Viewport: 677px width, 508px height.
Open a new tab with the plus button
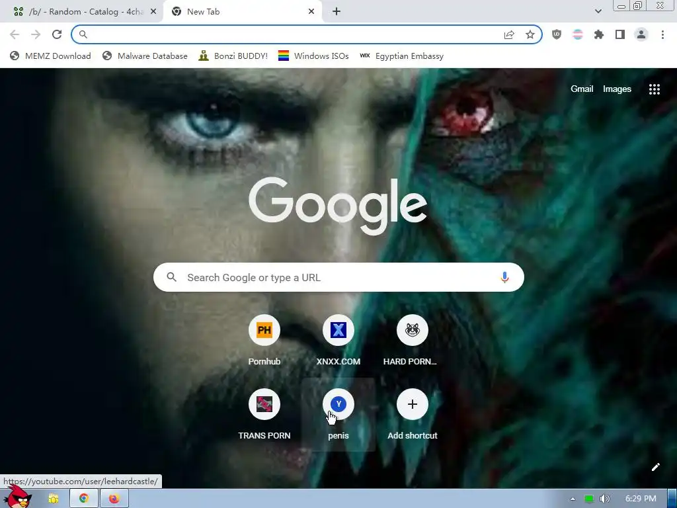coord(337,12)
